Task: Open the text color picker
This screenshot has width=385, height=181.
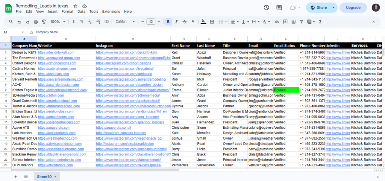Action: 193,21
